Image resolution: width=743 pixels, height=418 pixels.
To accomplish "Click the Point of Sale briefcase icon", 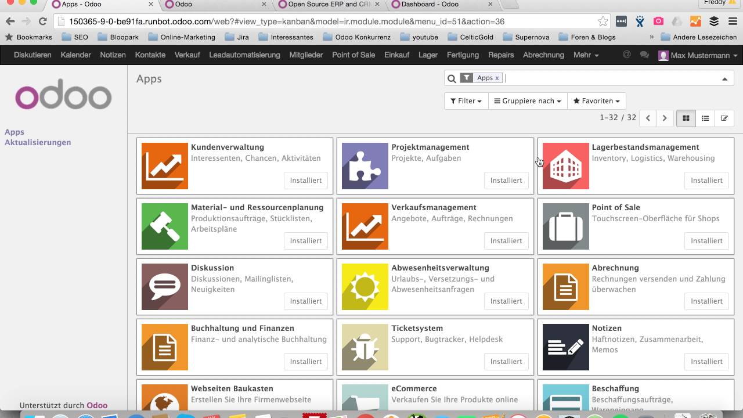I will 566,226.
